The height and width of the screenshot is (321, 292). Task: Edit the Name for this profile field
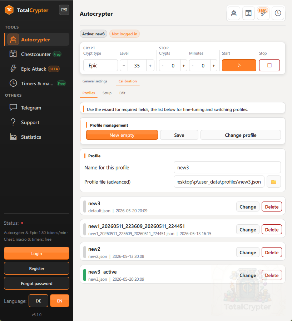[x=227, y=168]
